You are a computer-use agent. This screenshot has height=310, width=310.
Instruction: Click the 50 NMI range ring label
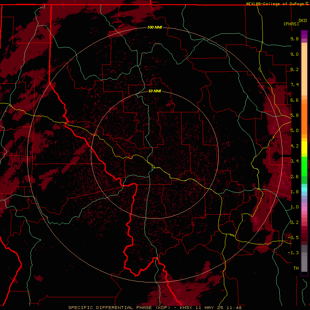tap(155, 91)
